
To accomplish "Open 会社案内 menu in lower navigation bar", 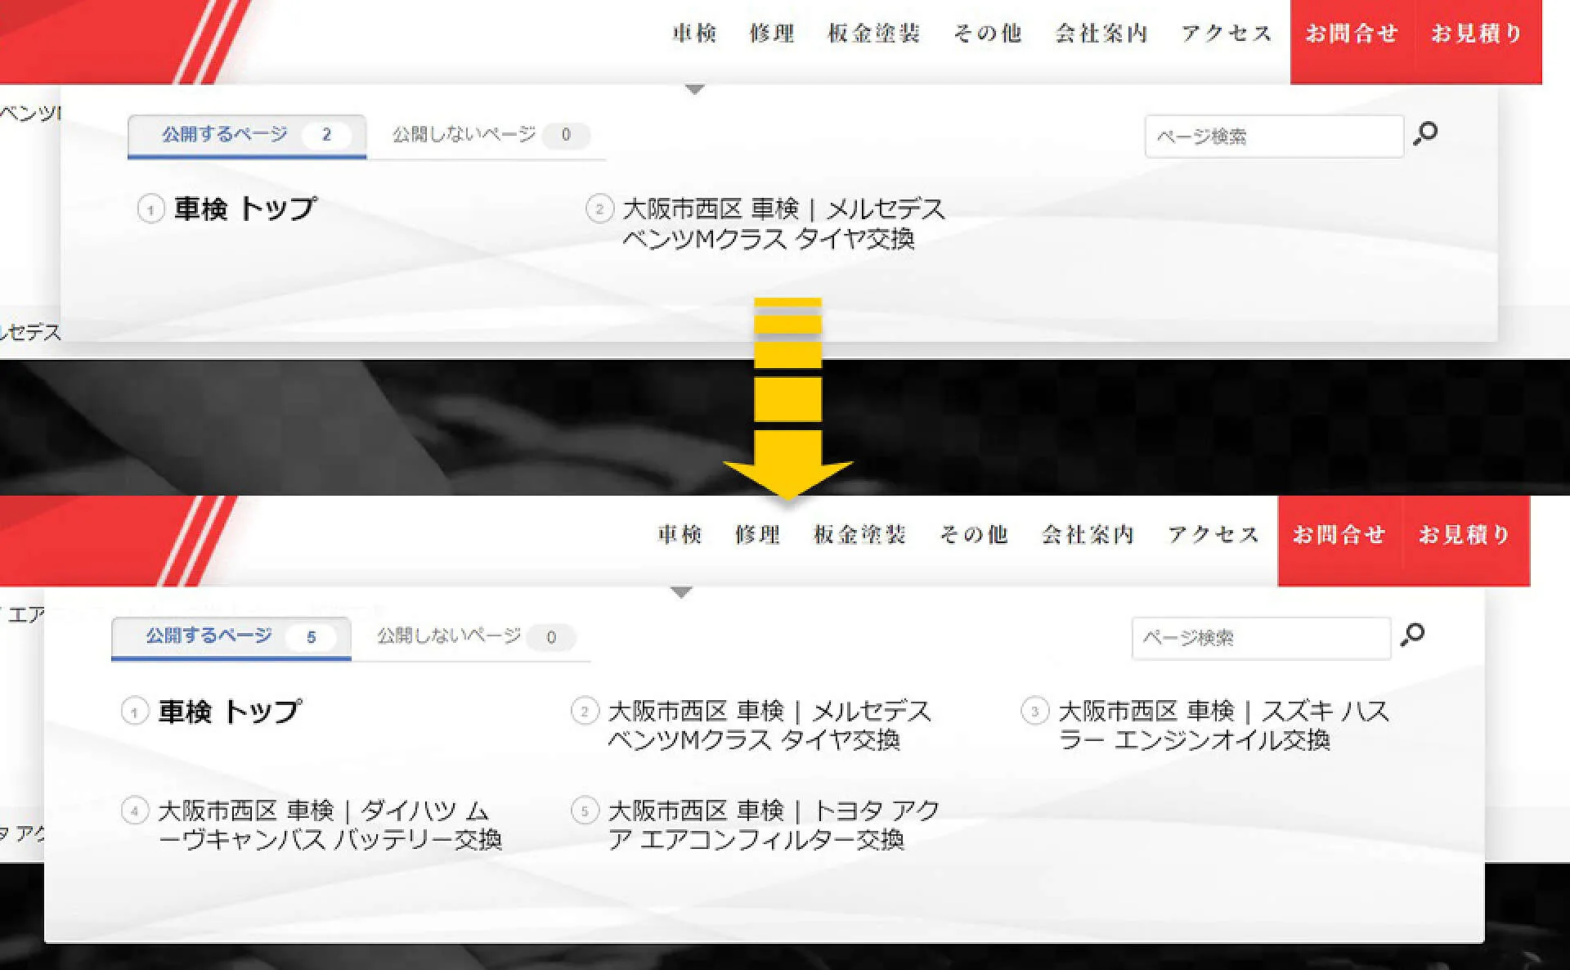I will (1088, 535).
